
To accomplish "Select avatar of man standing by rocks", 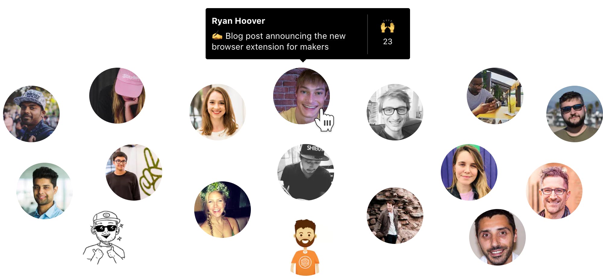I will (395, 216).
